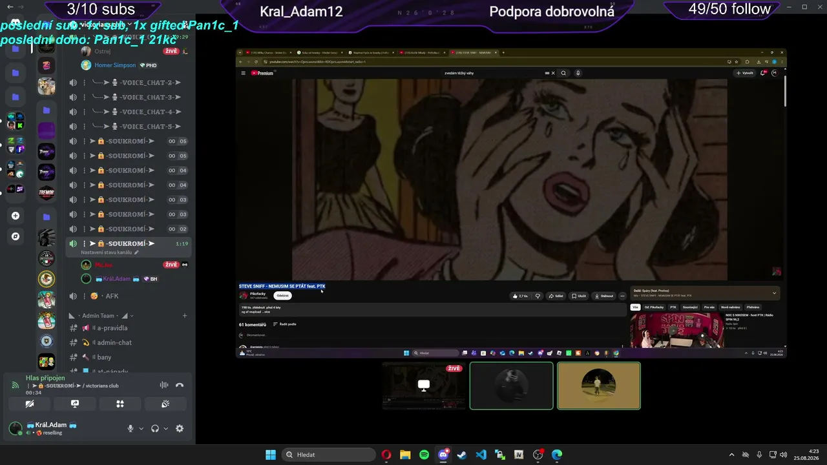
Task: Open the Windows Start menu
Action: point(271,455)
